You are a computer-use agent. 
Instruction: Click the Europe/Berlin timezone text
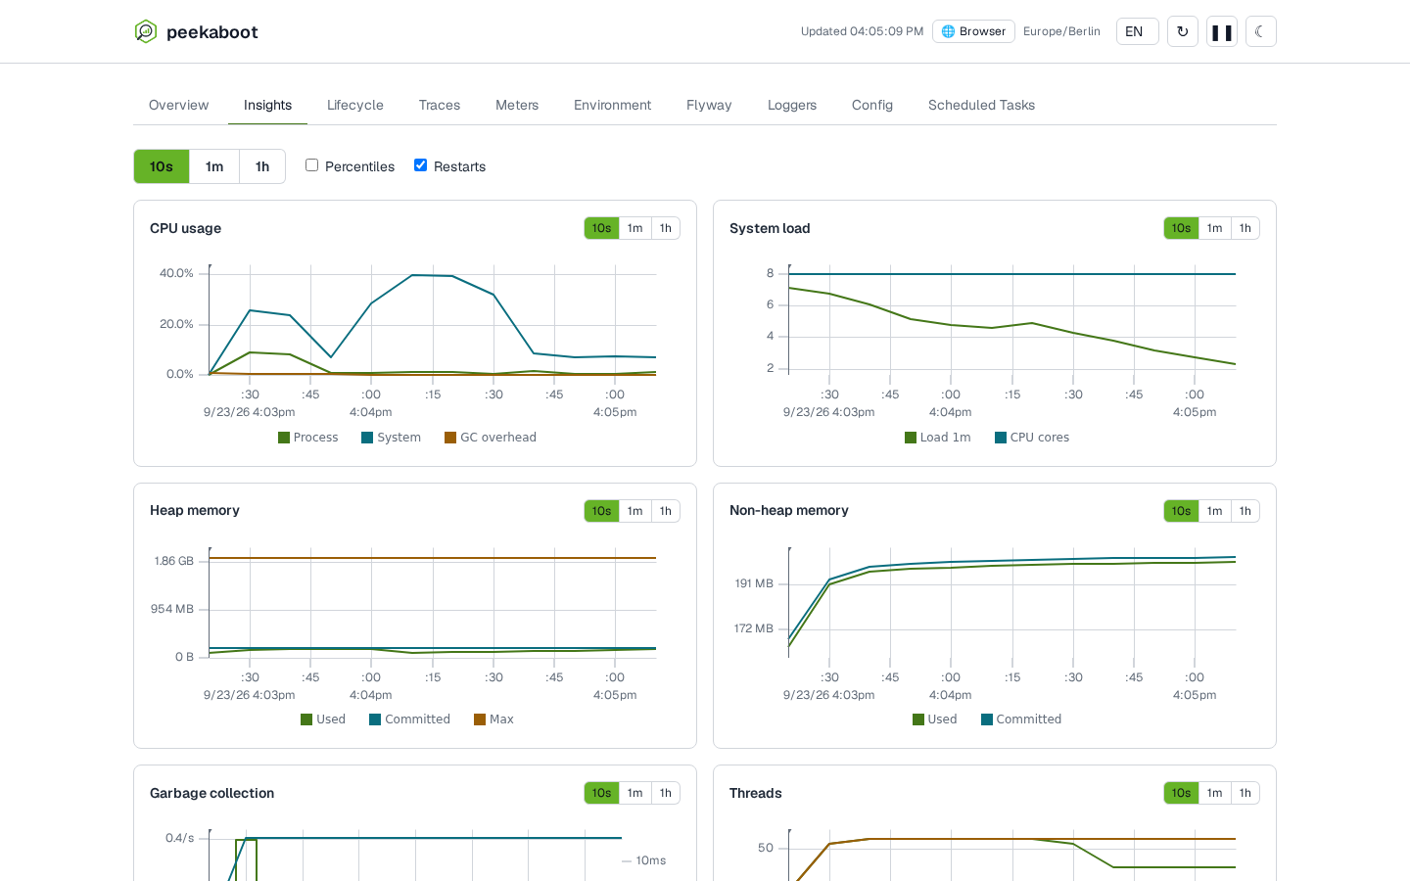click(1061, 31)
